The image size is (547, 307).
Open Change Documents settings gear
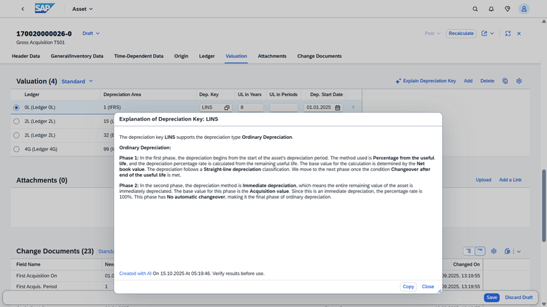(x=494, y=251)
